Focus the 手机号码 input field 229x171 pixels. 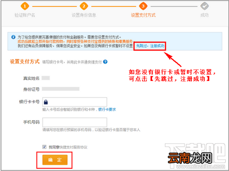tap(75, 122)
